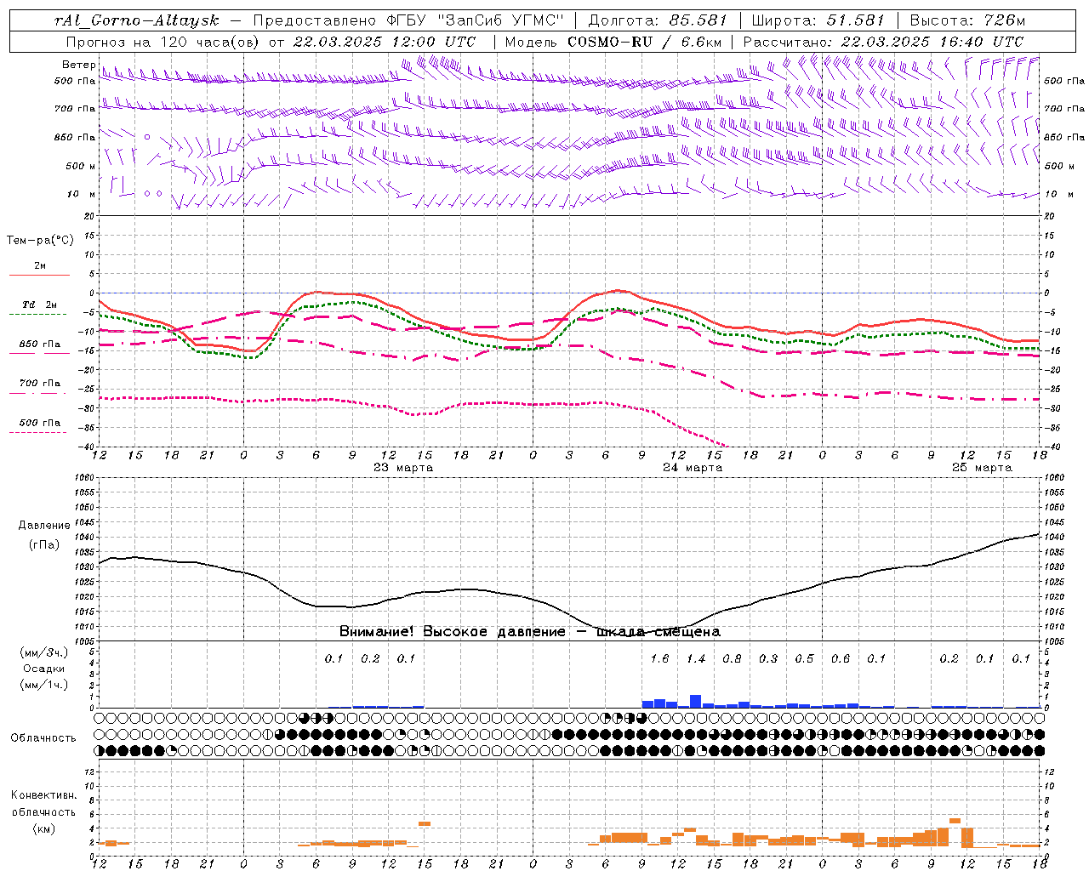Click the precipitation value 1.6
Image resolution: width=1089 pixels, height=871 pixels.
(659, 658)
